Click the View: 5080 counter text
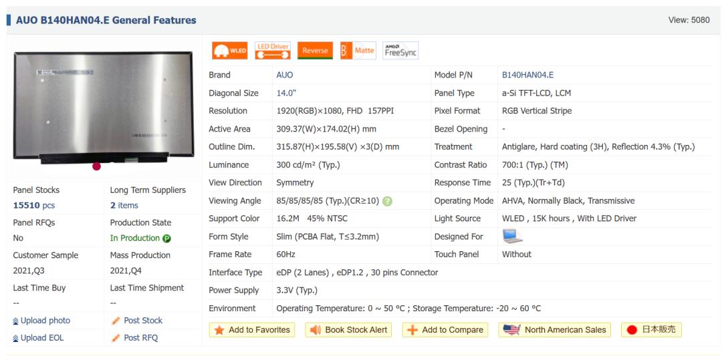 pyautogui.click(x=689, y=20)
